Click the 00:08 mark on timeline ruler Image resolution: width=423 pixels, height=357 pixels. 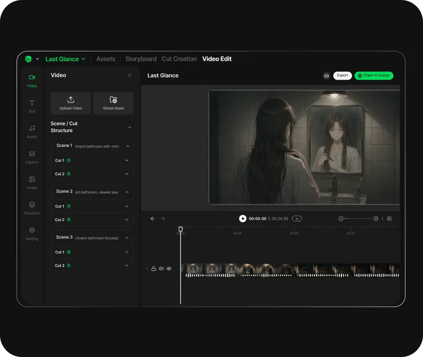pyautogui.click(x=294, y=233)
